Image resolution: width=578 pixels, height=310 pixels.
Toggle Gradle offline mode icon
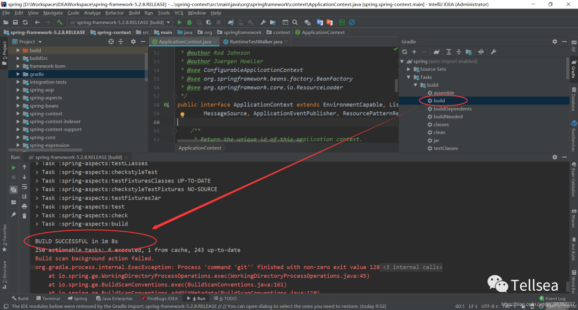click(481, 52)
